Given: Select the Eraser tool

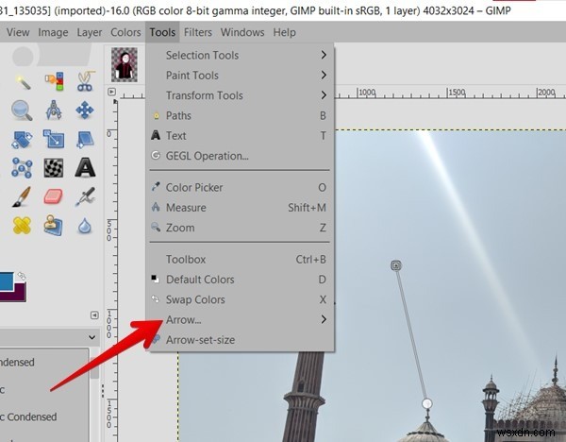Looking at the screenshot, I should tap(54, 197).
